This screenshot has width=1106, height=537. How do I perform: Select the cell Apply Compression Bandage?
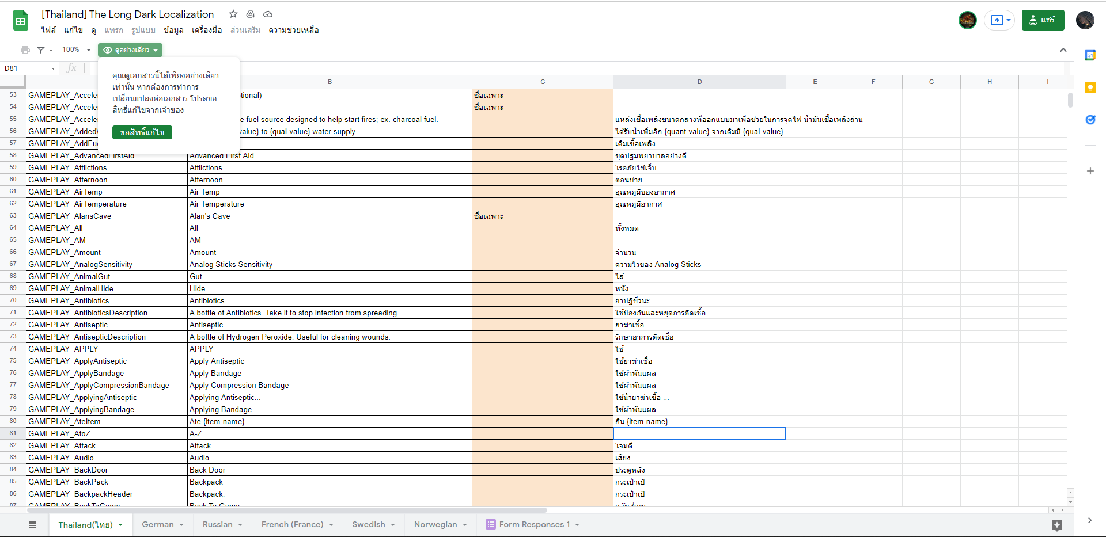tap(329, 385)
